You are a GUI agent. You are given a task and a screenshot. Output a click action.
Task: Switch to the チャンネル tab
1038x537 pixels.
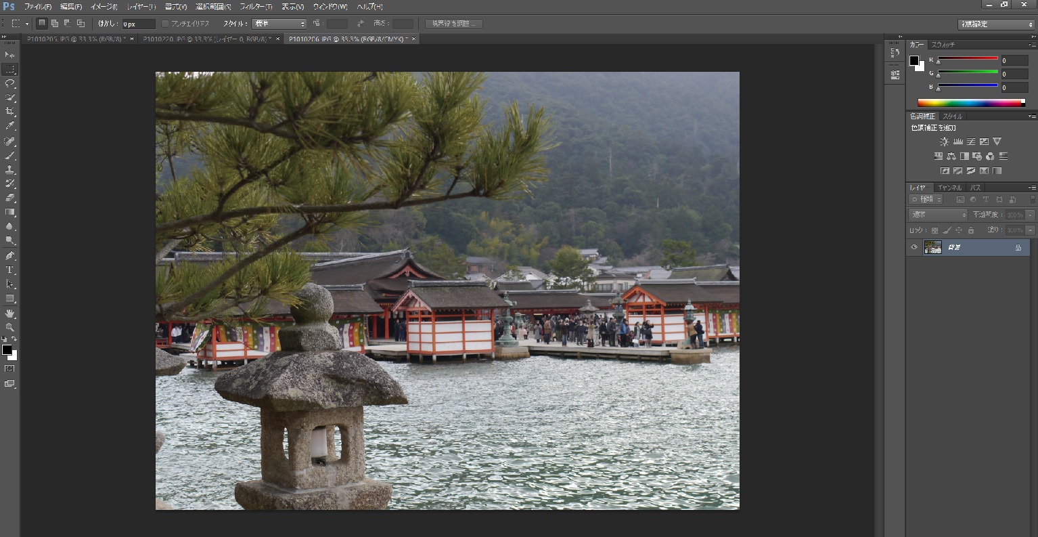[949, 188]
